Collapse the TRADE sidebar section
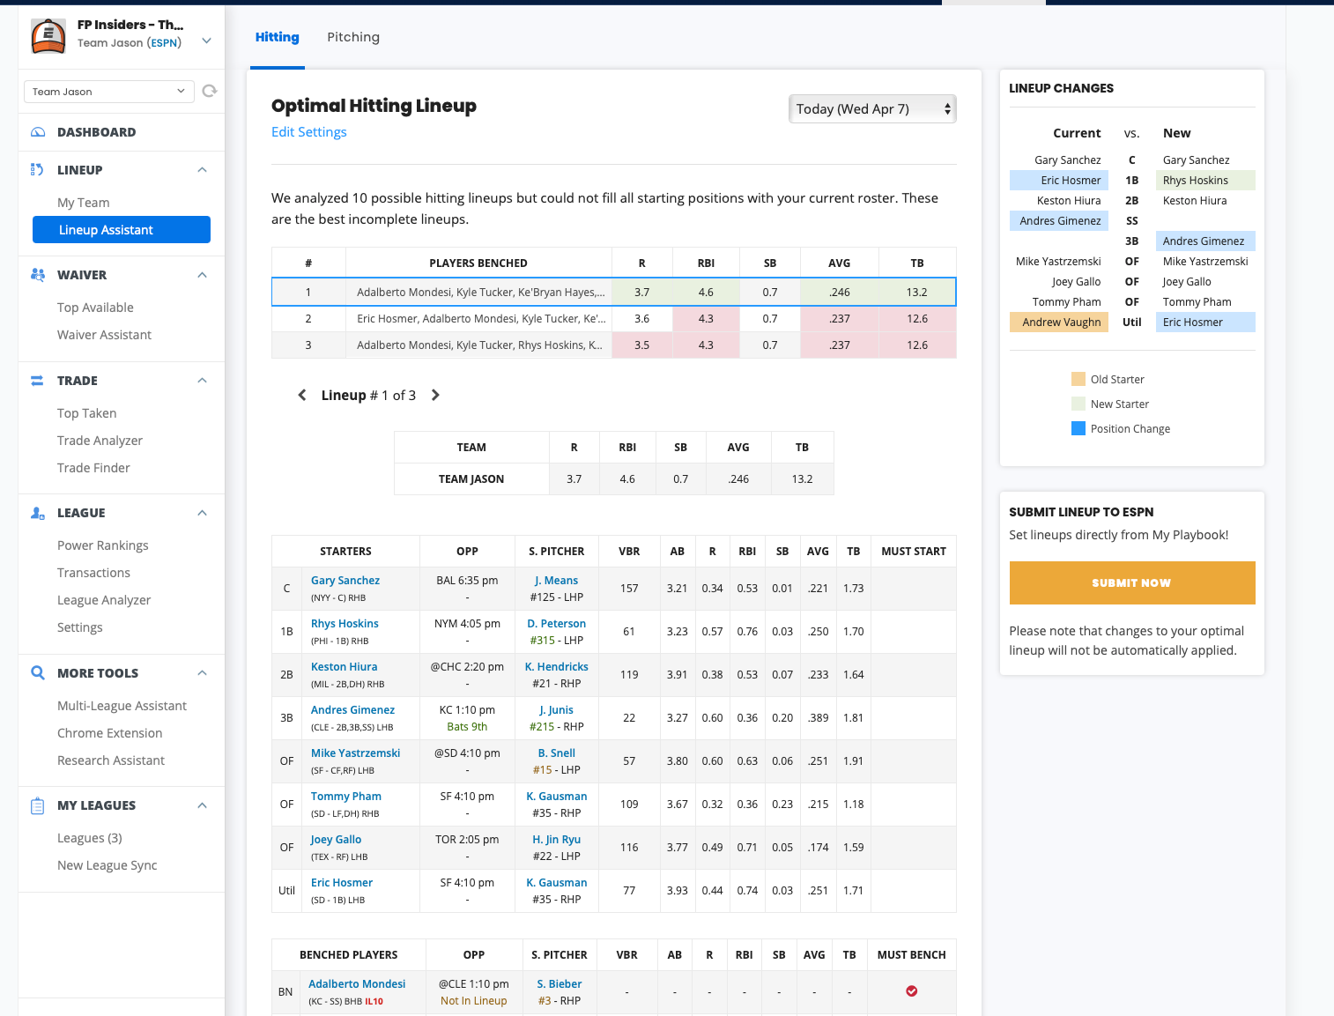The image size is (1334, 1016). coord(202,381)
